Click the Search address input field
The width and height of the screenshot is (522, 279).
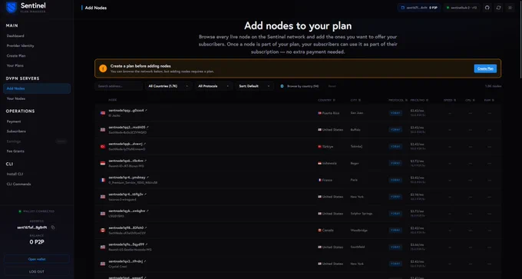(x=118, y=86)
